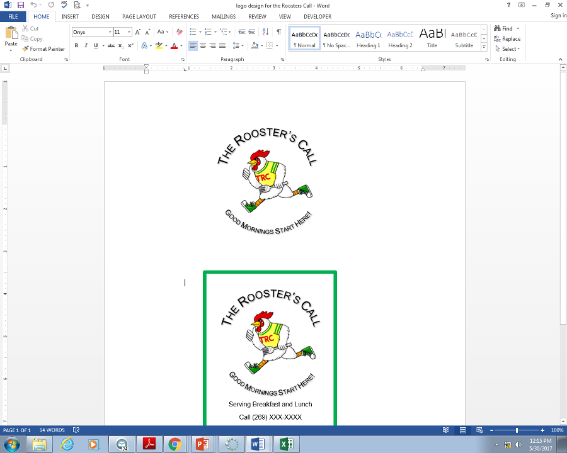Click the zoom slider in status bar
567x453 pixels.
tap(517, 430)
